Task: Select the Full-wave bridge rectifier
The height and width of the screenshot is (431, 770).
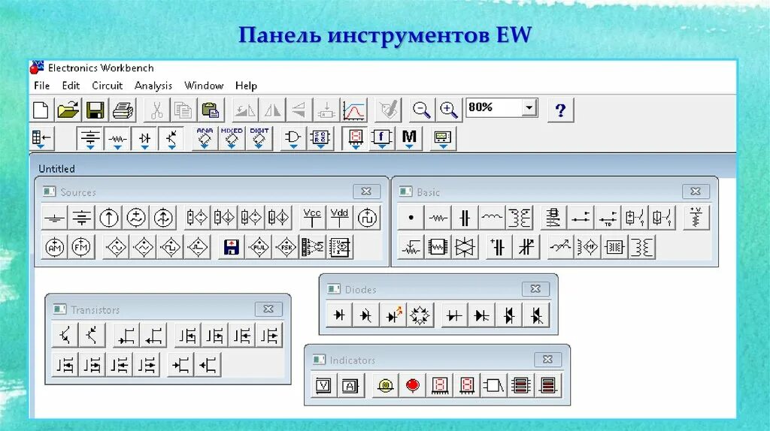Action: click(420, 315)
